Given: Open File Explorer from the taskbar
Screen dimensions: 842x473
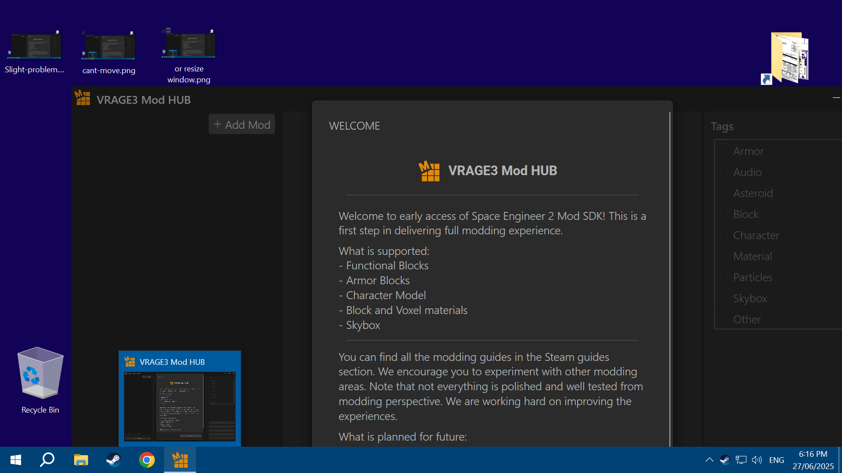Looking at the screenshot, I should click(x=81, y=460).
